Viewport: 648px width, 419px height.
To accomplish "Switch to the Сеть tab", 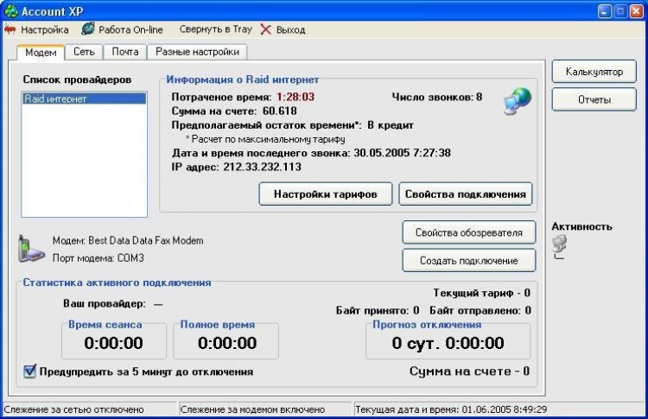I will pos(84,52).
